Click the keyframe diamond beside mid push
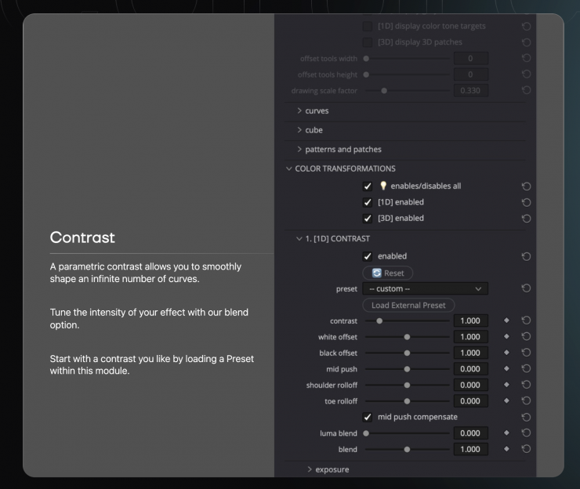This screenshot has height=489, width=580. tap(506, 369)
